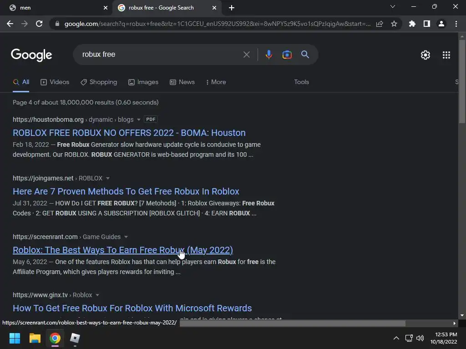Screen dimensions: 466x349
Task: Open Screenrant Best Ways Earn Robux link
Action: point(123,250)
